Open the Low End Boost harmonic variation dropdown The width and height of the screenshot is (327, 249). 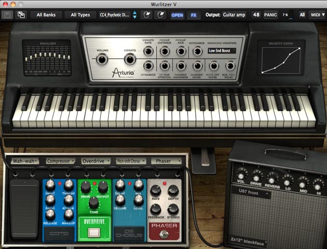click(222, 51)
